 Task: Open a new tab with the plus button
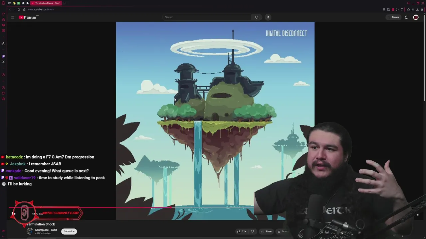[x=64, y=3]
